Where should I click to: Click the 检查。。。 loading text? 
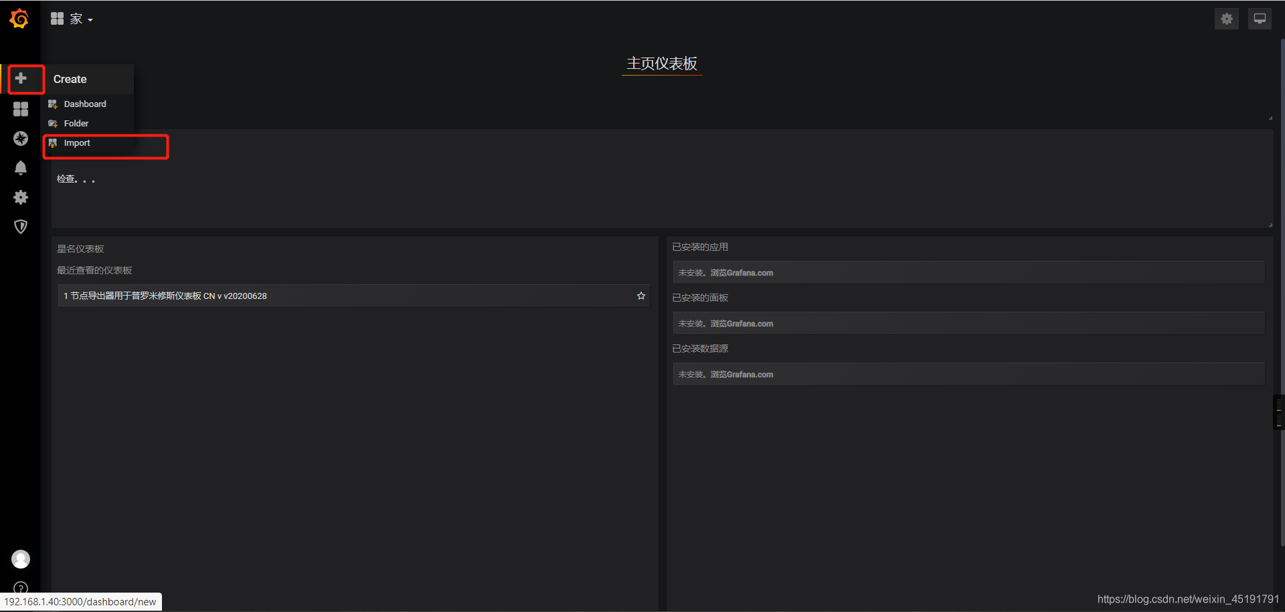[x=76, y=179]
